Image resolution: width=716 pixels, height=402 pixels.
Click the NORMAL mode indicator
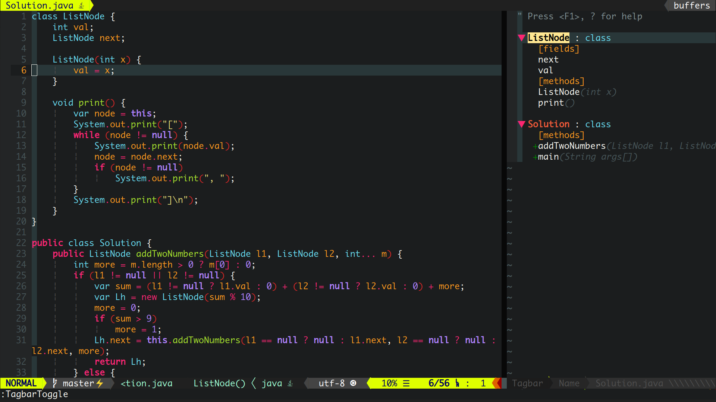pos(21,383)
